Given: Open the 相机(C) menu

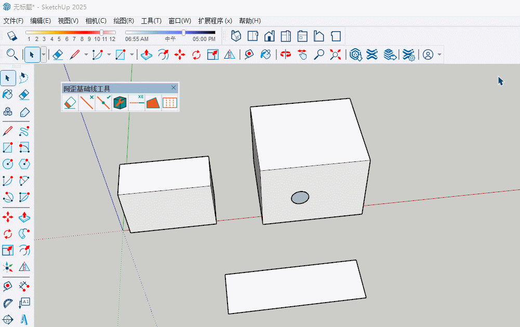Looking at the screenshot, I should coord(96,21).
